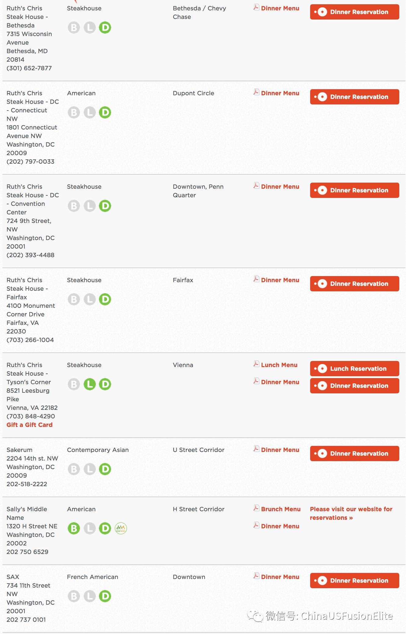Viewport: 406px width, 634px height.
Task: Click green Dinner icon for Fairfax location
Action: click(x=105, y=299)
